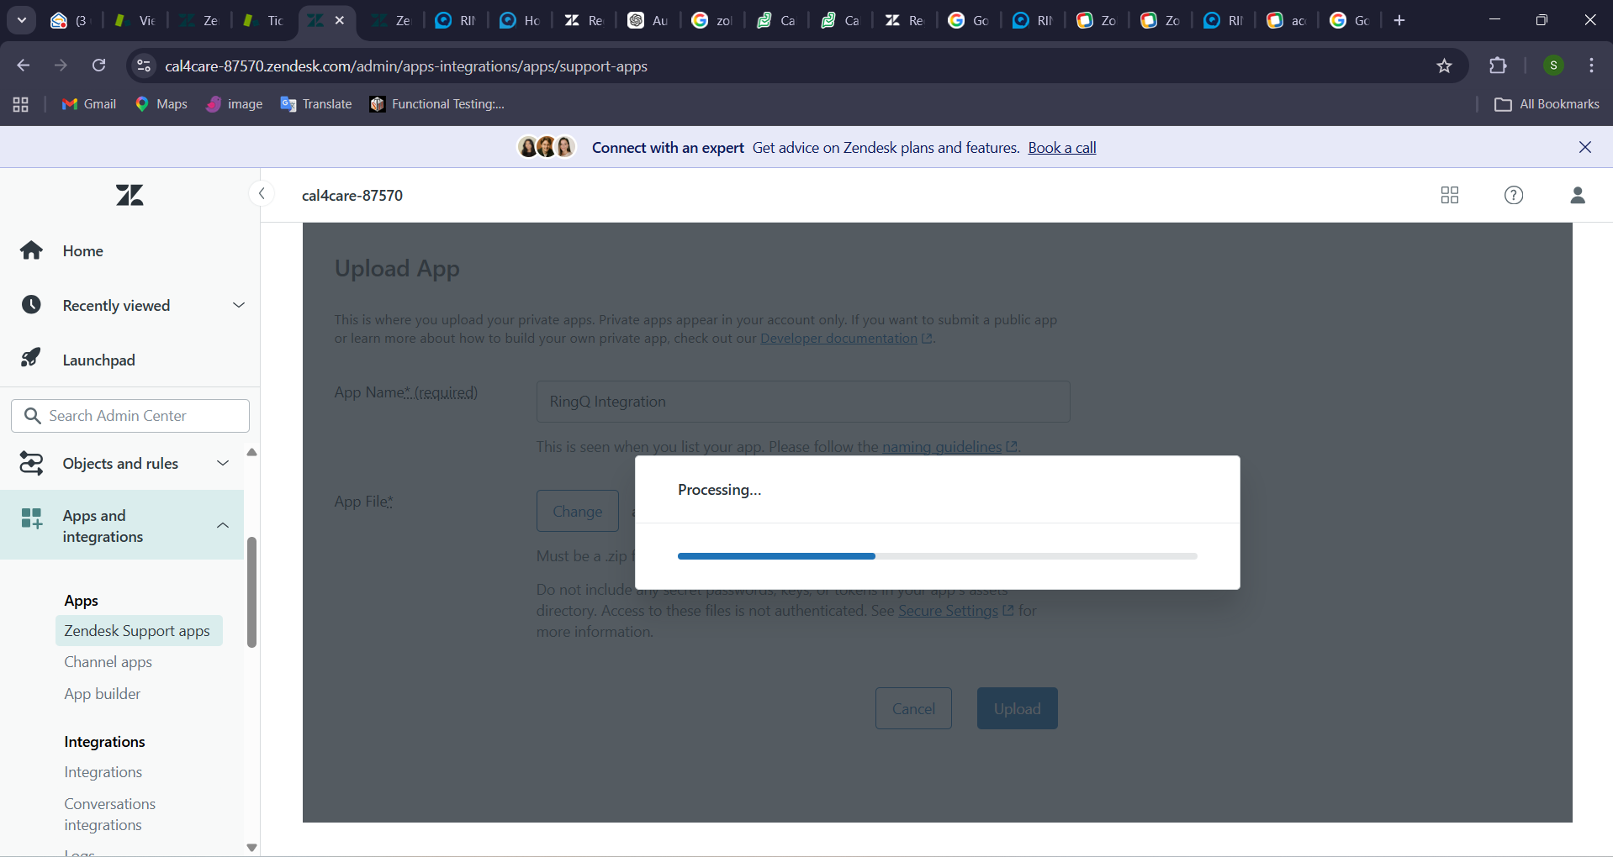Select Channel apps in sidebar
1613x857 pixels.
tap(108, 662)
